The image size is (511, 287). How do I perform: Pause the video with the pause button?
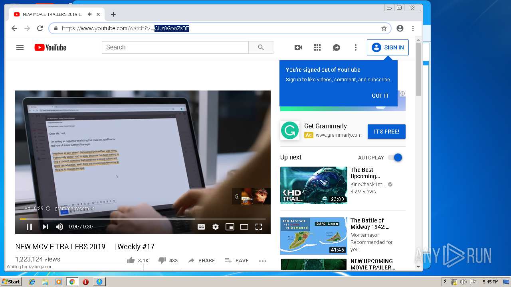click(x=29, y=227)
